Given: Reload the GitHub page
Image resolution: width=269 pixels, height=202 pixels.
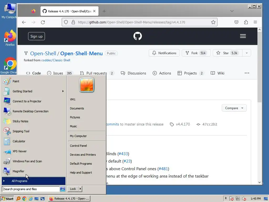Looking at the screenshot, I should coord(43,22).
